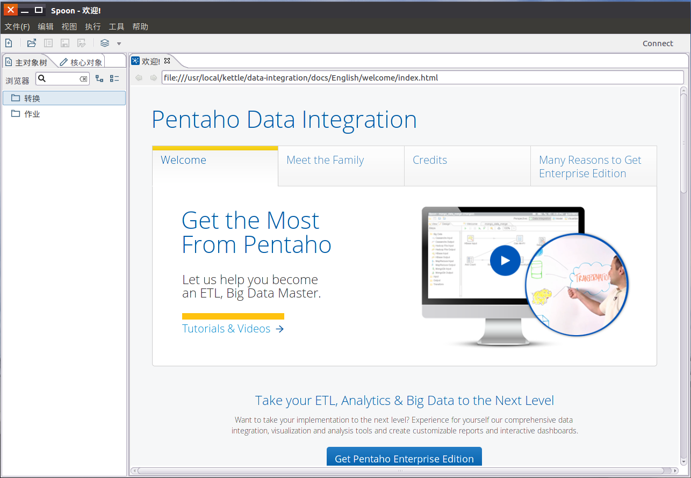Open the 视图 menu
Image resolution: width=691 pixels, height=478 pixels.
(x=69, y=26)
